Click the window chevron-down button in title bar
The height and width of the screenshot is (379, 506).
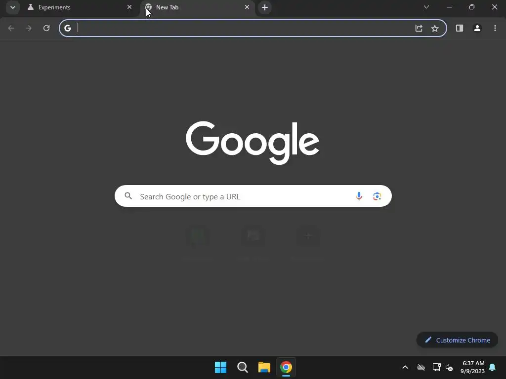point(426,7)
